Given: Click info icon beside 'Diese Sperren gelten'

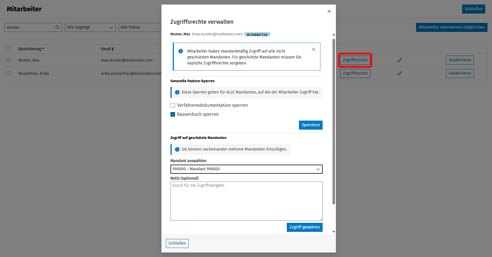Looking at the screenshot, I should (x=177, y=92).
